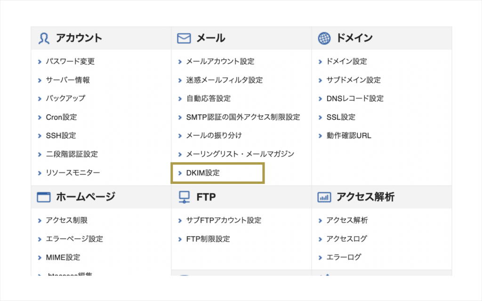Click the chevron arrow beside SSL設定
The height and width of the screenshot is (301, 482).
coord(320,117)
